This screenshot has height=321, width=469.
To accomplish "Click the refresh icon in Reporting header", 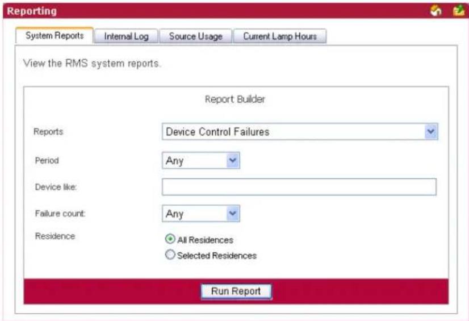I will click(x=436, y=11).
